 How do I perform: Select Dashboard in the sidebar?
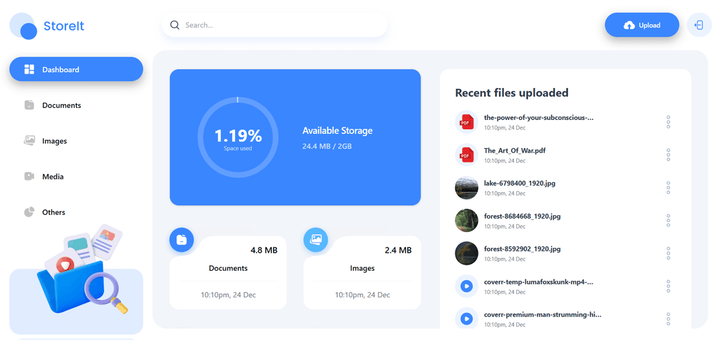click(x=76, y=69)
